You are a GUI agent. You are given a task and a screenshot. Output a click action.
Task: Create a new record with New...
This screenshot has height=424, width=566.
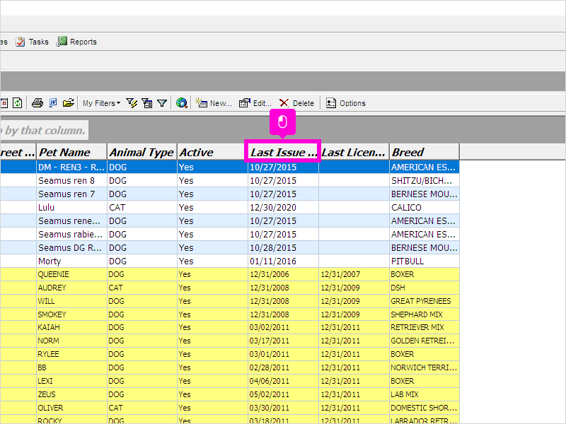coord(214,103)
